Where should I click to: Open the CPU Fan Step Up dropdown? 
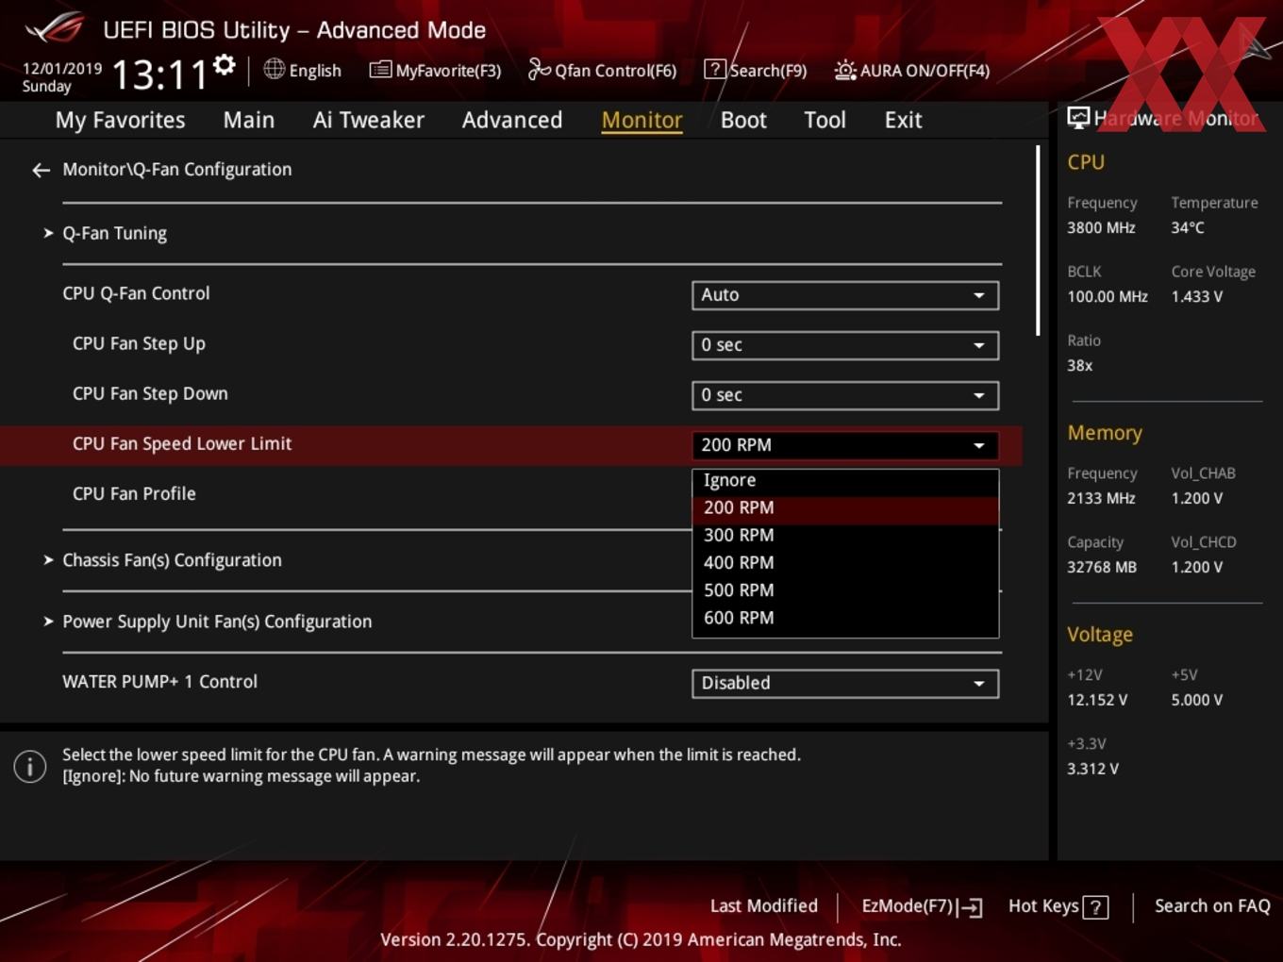click(x=845, y=345)
